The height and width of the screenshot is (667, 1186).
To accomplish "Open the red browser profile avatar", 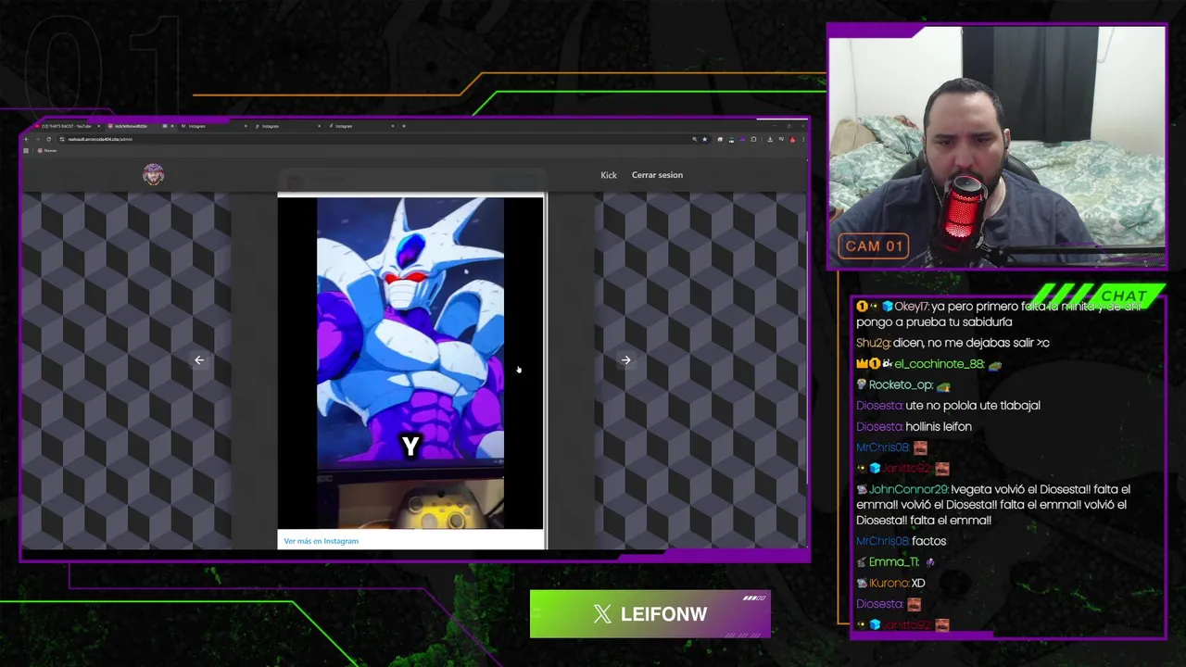I will (x=792, y=140).
